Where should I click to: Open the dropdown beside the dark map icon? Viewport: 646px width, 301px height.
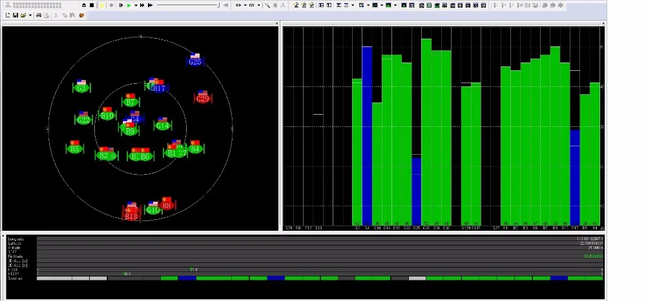point(382,5)
